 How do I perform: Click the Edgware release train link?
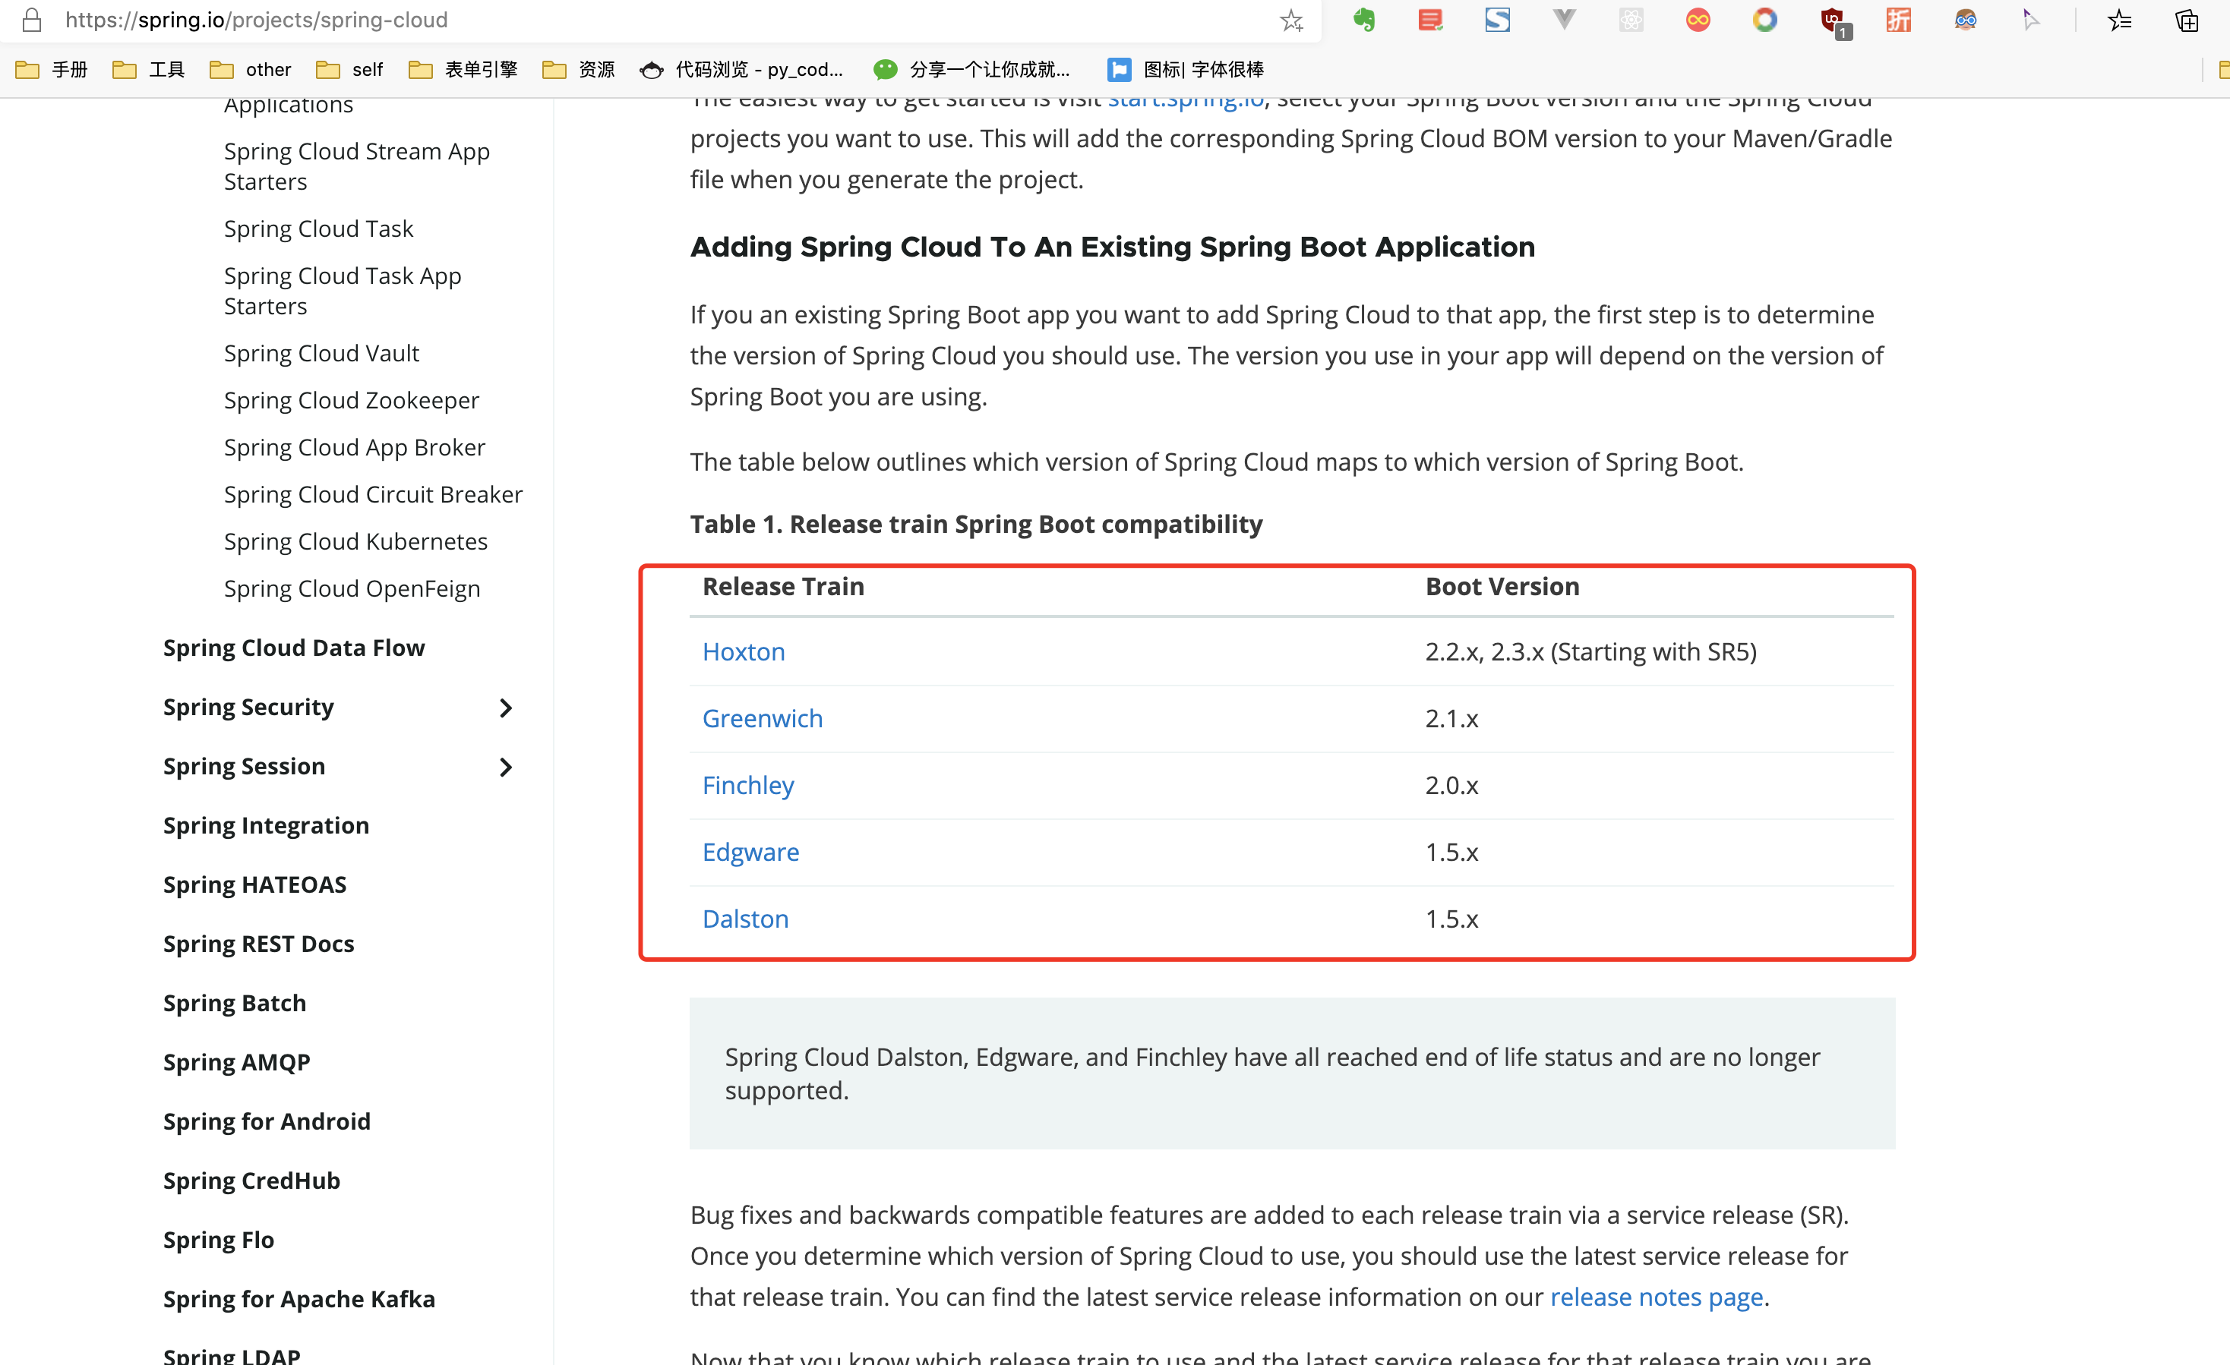point(752,850)
